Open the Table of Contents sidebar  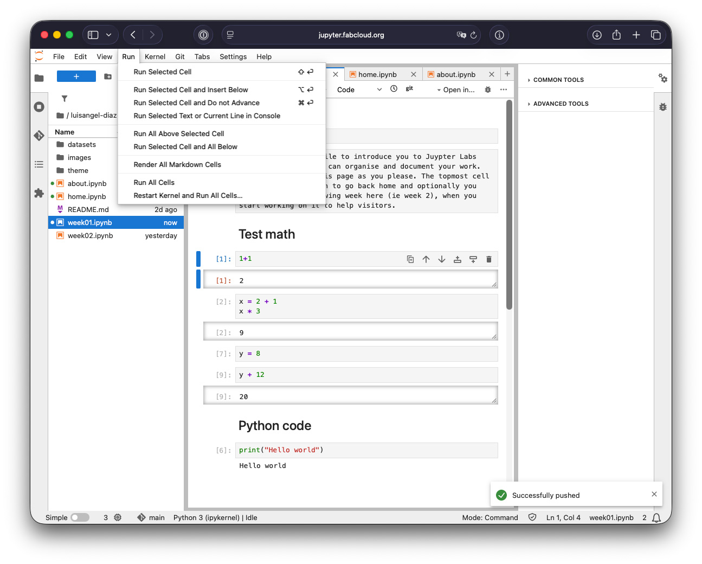(39, 164)
